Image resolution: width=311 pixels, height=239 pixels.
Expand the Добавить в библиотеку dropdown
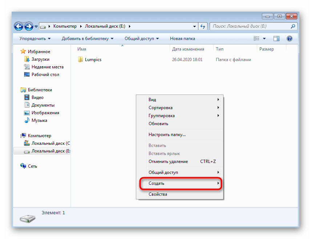click(87, 39)
